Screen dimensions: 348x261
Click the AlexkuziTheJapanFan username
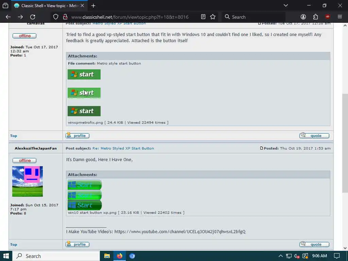(36, 148)
